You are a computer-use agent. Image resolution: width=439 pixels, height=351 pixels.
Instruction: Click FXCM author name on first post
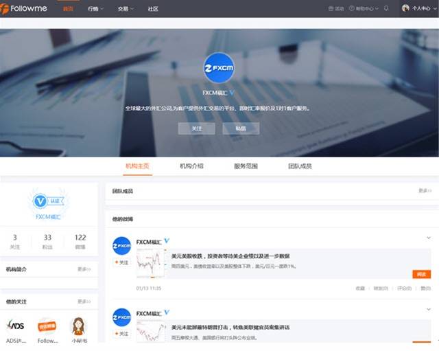tap(149, 242)
